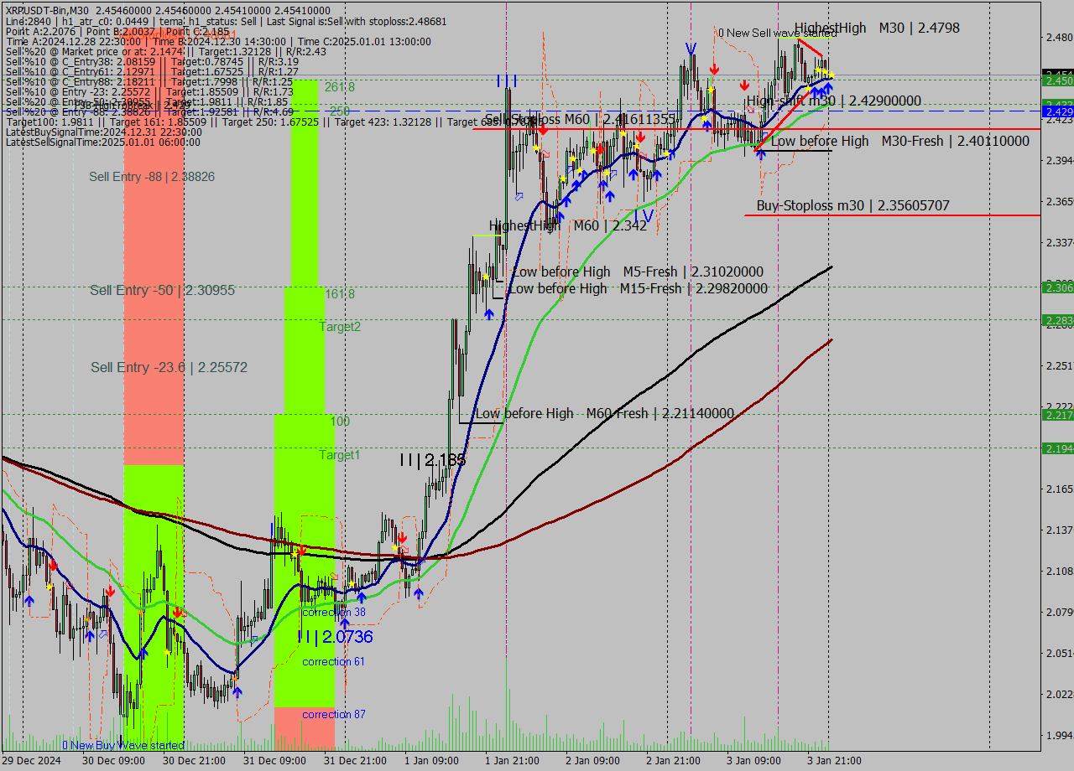This screenshot has width=1074, height=771.
Task: Select the blue 'I I | 2.0736' wave label
Action: coord(335,638)
